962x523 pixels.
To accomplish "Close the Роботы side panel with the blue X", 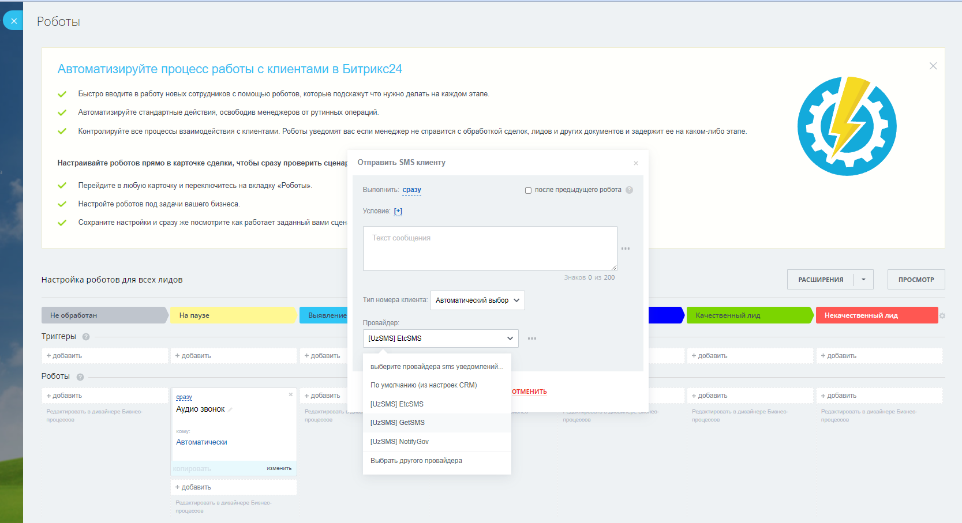I will pos(14,21).
